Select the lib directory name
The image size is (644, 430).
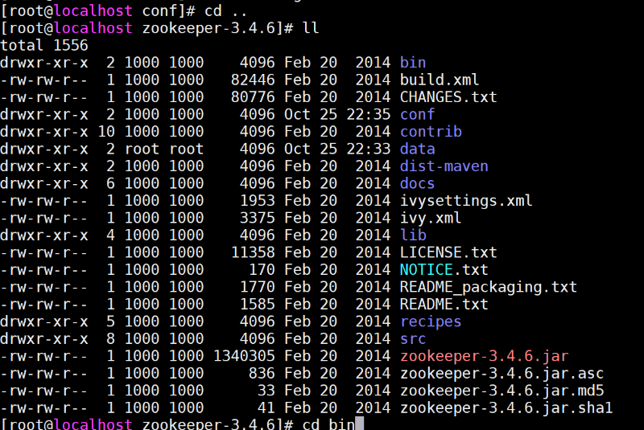click(x=413, y=235)
